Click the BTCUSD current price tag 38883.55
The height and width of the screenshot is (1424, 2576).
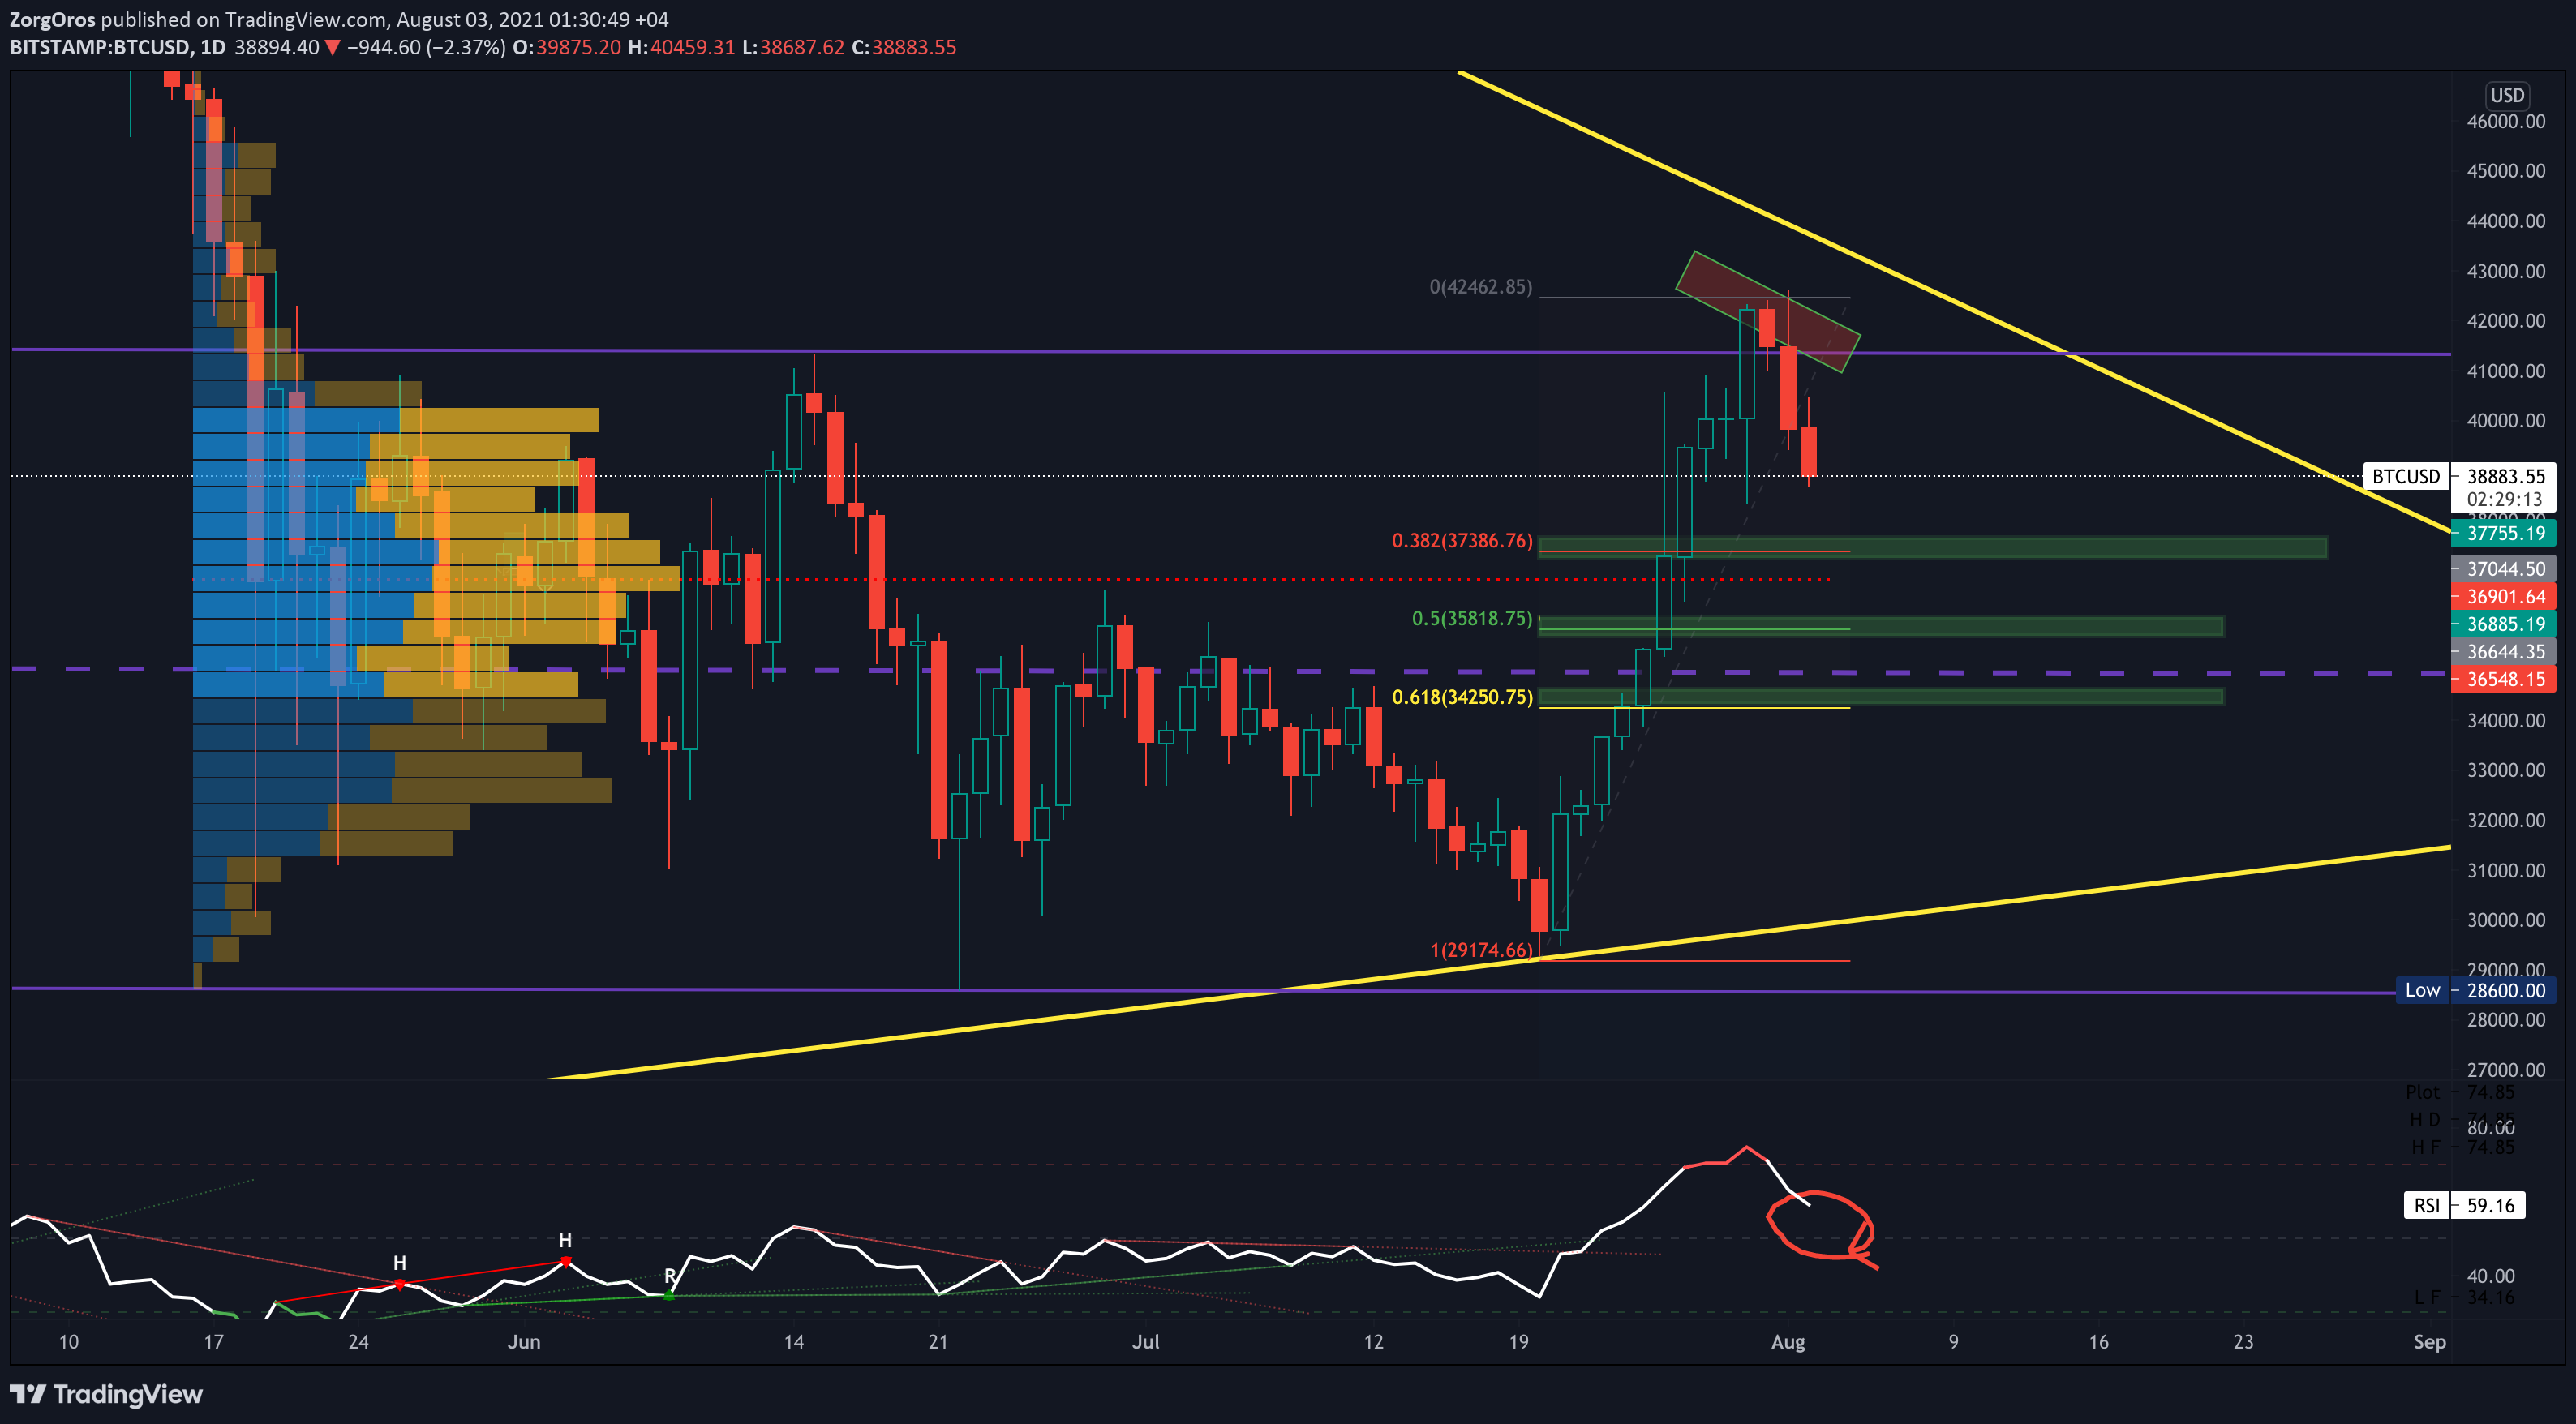click(x=2459, y=476)
